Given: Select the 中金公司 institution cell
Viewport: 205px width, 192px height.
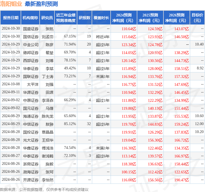Looking at the screenshot, I should coord(31,45).
